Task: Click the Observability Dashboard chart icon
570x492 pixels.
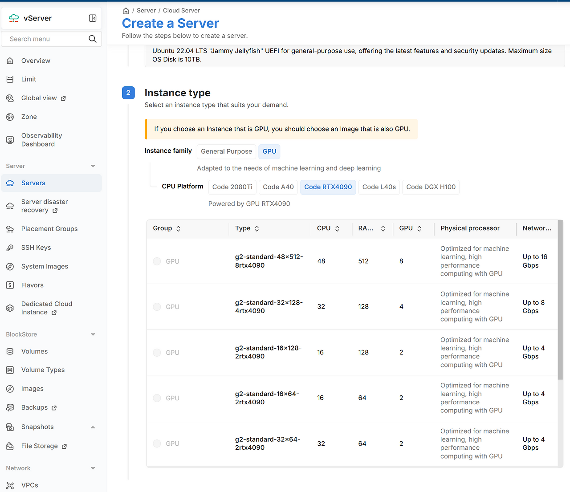Action: pos(10,140)
